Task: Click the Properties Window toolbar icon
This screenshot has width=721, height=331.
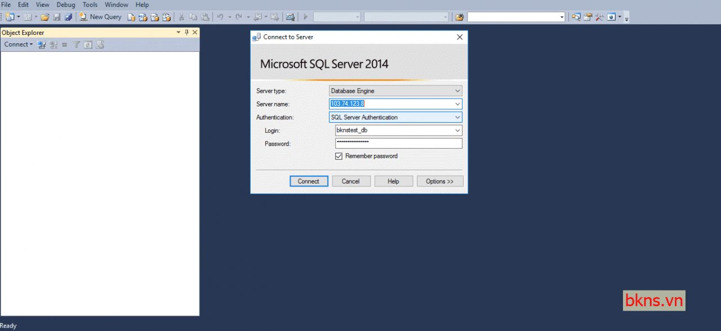Action: (588, 17)
